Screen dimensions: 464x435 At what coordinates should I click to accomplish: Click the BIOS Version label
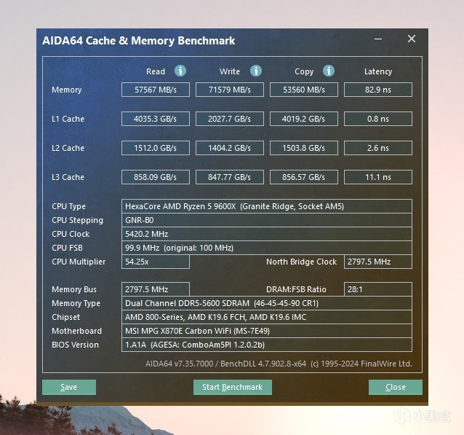point(75,345)
